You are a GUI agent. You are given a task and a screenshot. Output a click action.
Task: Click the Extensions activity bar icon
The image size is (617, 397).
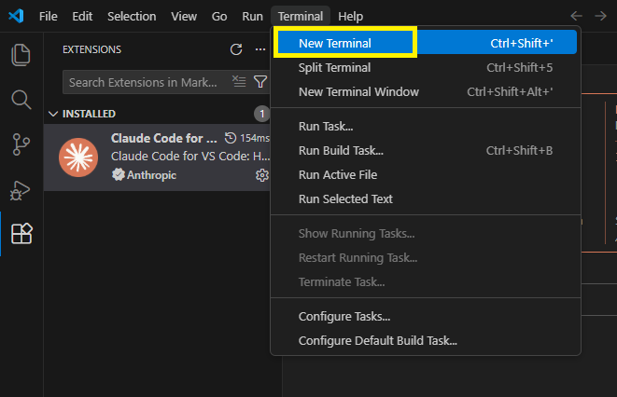pyautogui.click(x=21, y=234)
